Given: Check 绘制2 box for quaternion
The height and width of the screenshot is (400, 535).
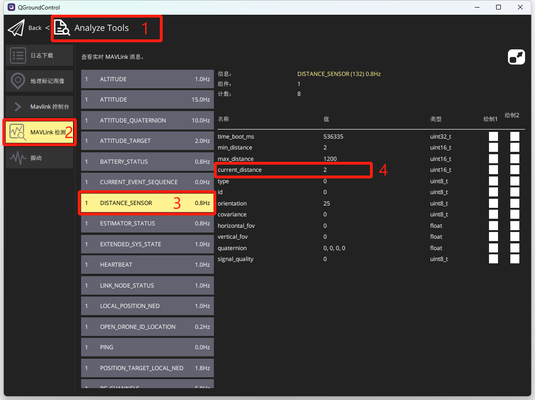Looking at the screenshot, I should (515, 248).
